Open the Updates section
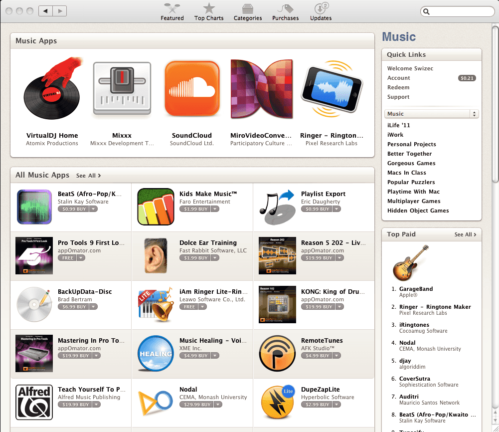 click(321, 12)
